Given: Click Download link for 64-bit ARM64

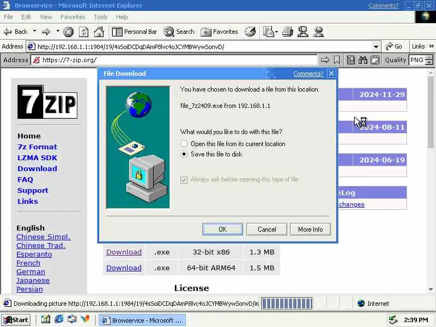Looking at the screenshot, I should (x=124, y=268).
